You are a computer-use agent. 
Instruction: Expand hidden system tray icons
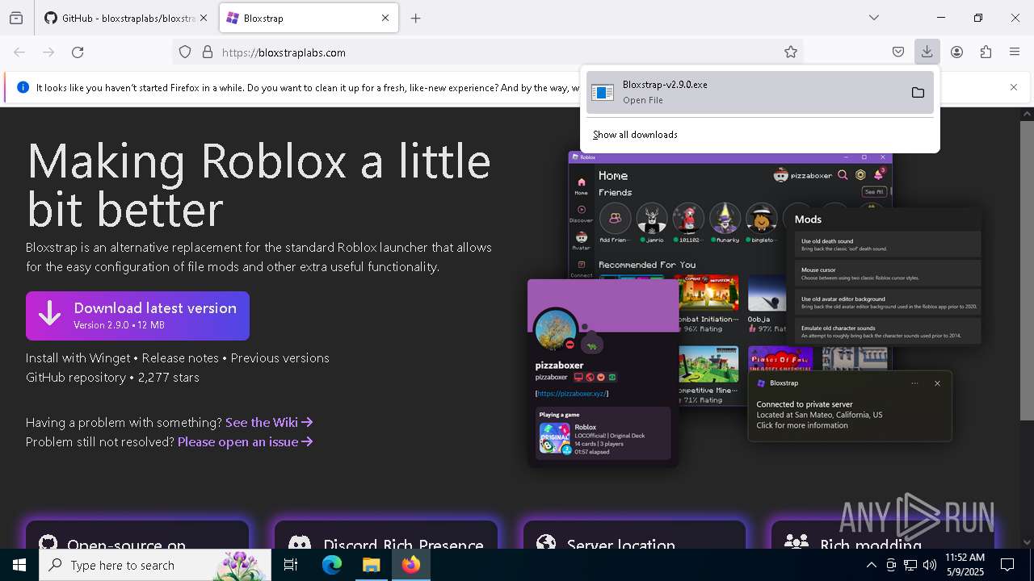pos(871,565)
